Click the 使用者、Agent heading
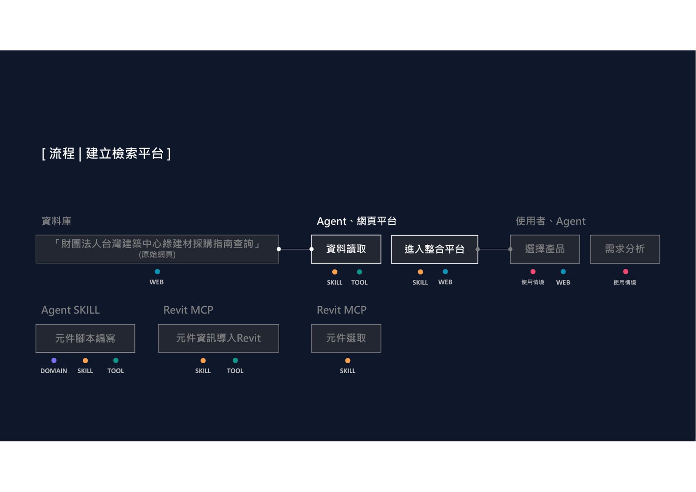 click(x=551, y=221)
